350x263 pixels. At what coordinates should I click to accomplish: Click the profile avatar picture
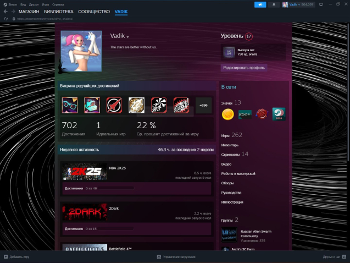coord(81,51)
